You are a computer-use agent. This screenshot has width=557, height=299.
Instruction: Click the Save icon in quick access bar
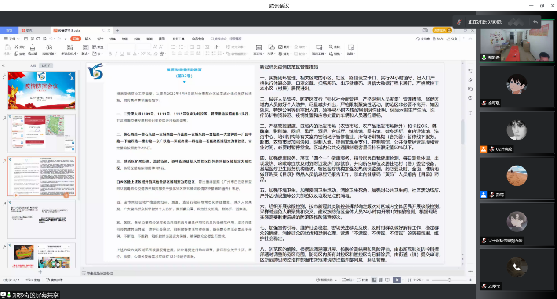point(26,39)
